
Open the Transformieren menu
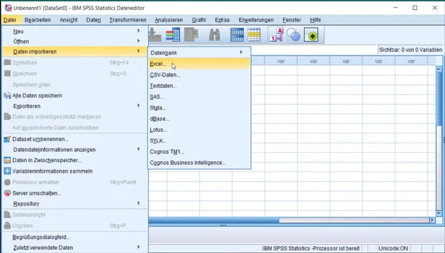[128, 20]
